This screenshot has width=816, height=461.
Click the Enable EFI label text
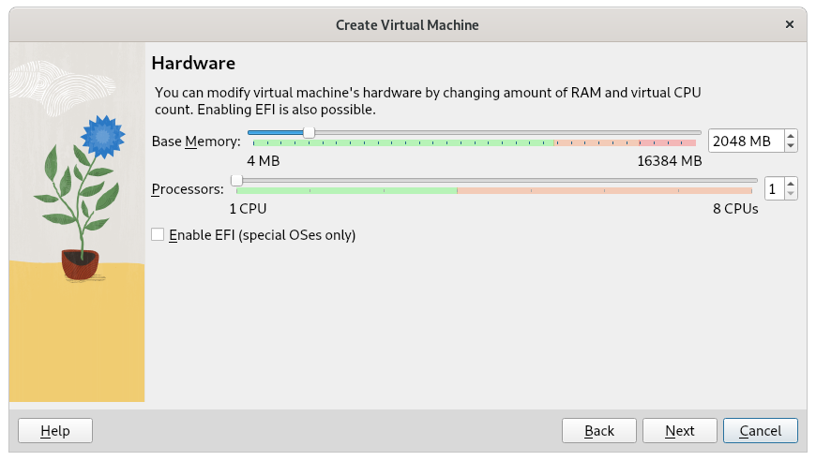click(263, 235)
